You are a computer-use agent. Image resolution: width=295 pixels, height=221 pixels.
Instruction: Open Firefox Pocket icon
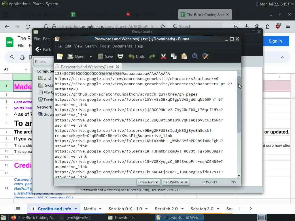click(236, 26)
